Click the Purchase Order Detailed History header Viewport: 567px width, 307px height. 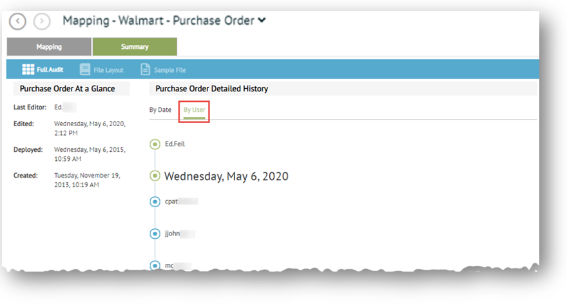[x=212, y=89]
